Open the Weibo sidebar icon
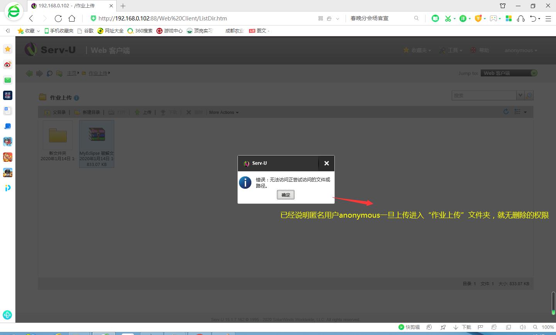 coord(8,64)
